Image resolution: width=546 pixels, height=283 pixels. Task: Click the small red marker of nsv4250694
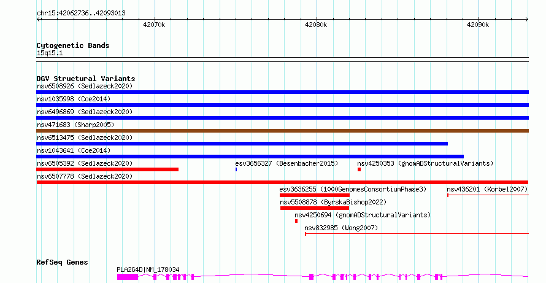296,221
